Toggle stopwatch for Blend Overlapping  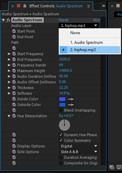tap(14, 110)
